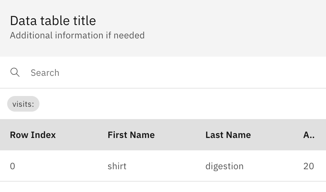Select the row with first name shirt
Image resolution: width=326 pixels, height=192 pixels.
click(117, 166)
